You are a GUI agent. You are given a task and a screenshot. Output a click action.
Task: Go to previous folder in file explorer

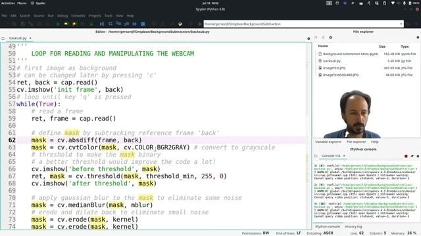click(316, 37)
